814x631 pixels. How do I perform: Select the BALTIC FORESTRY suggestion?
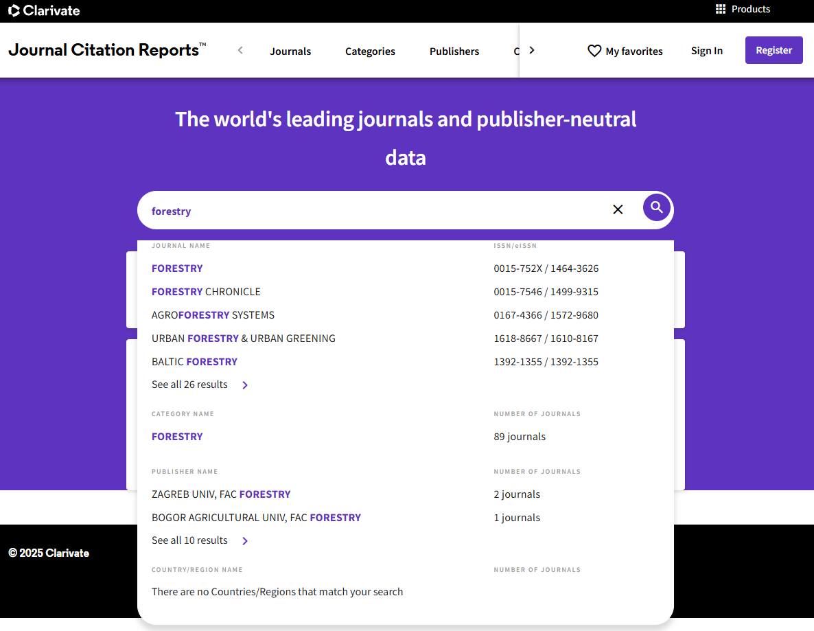pos(194,362)
